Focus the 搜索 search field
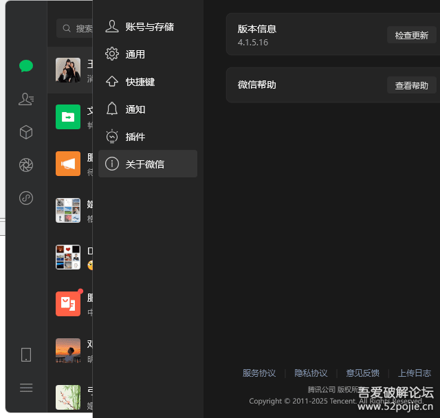440x418 pixels. (x=74, y=28)
